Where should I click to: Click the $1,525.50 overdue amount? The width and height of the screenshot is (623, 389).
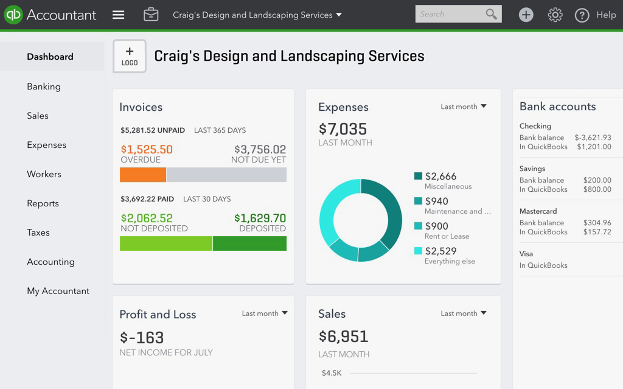tap(147, 150)
